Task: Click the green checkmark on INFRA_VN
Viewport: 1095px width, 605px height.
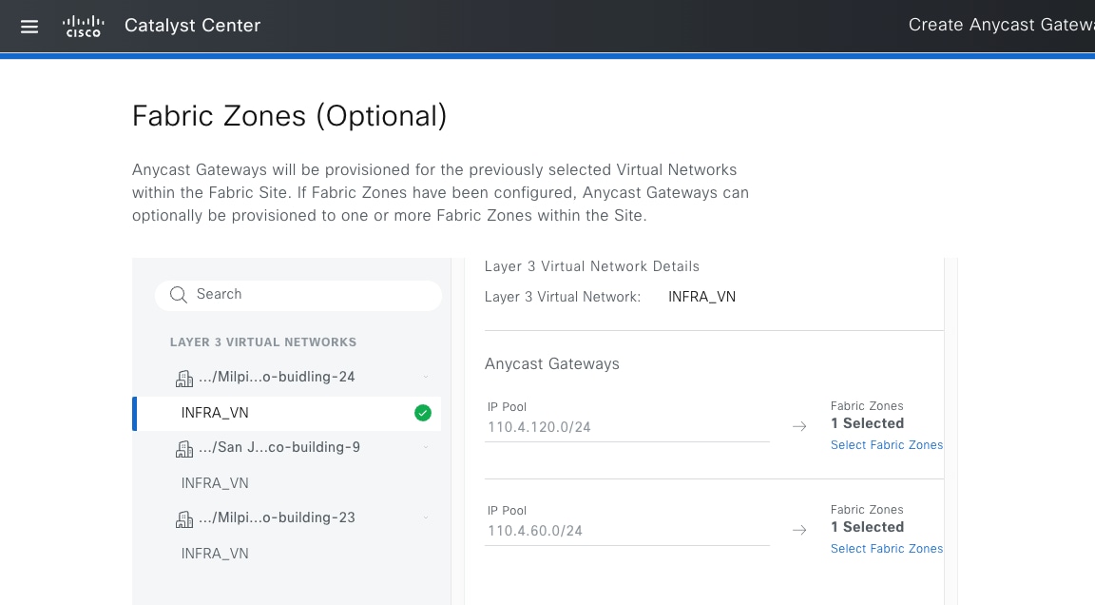Action: 423,413
